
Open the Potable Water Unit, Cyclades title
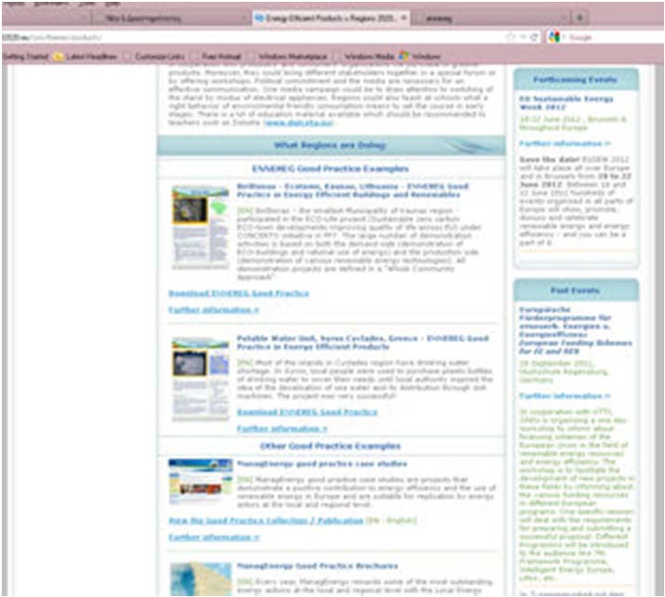point(363,342)
